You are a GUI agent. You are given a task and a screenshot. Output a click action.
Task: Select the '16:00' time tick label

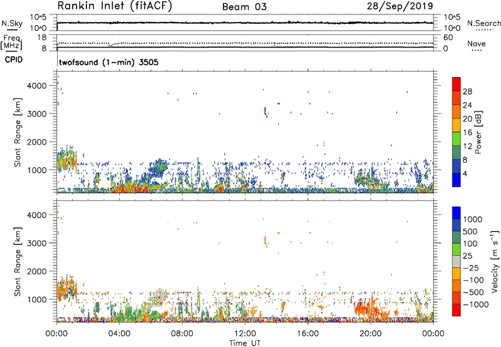[x=307, y=334]
